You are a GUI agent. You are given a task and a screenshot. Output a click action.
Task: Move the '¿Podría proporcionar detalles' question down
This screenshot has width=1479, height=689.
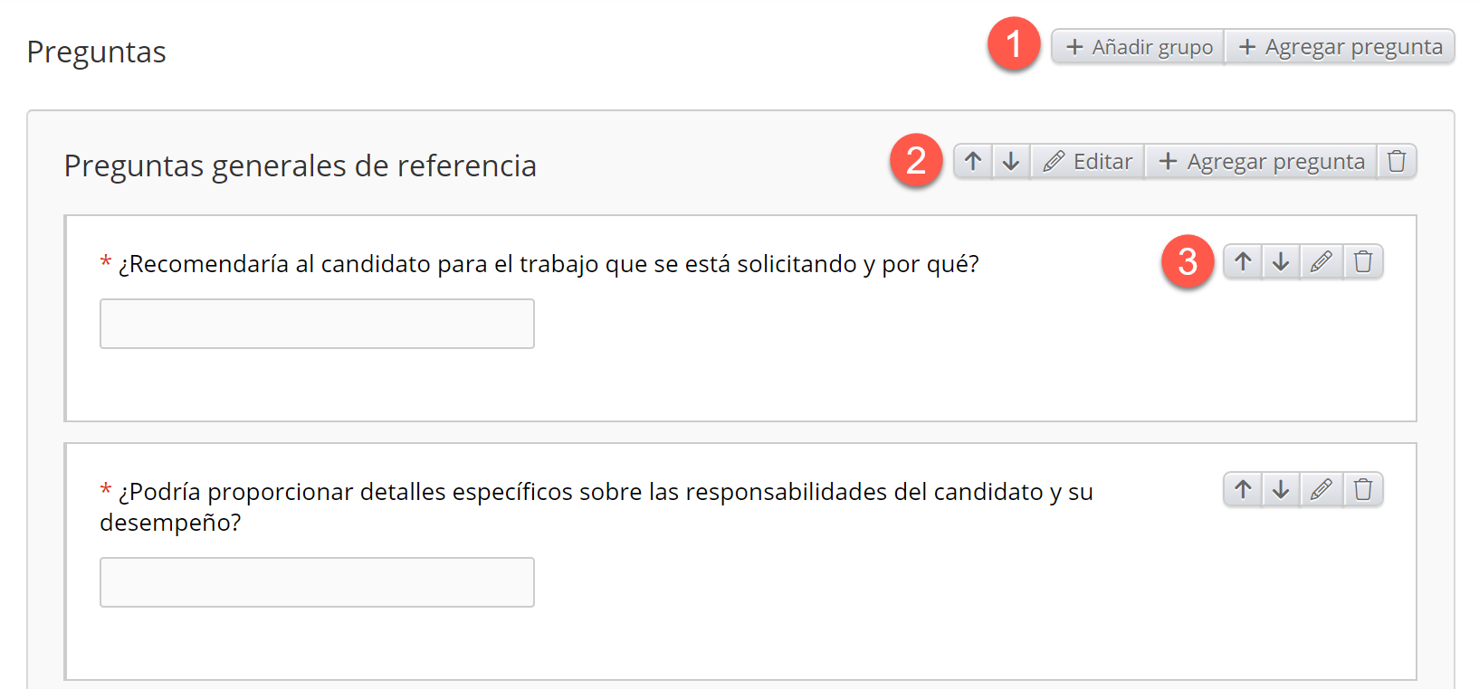pyautogui.click(x=1281, y=490)
